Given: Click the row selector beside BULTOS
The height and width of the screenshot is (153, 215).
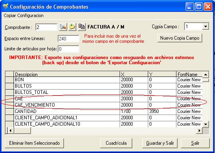Looking at the screenshot, I should coord(10,86).
